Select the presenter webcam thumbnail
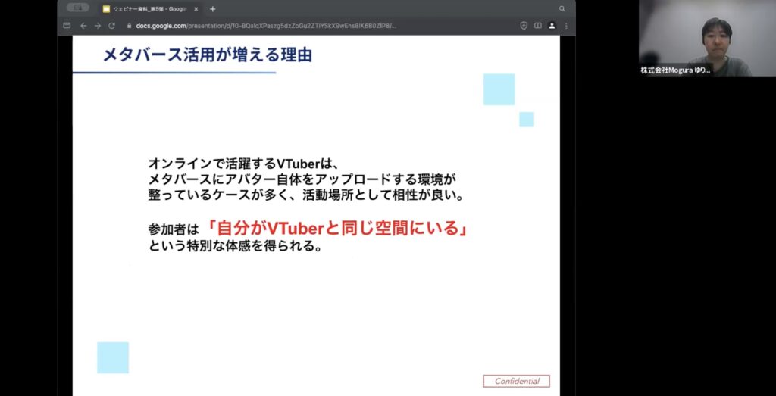 point(707,39)
